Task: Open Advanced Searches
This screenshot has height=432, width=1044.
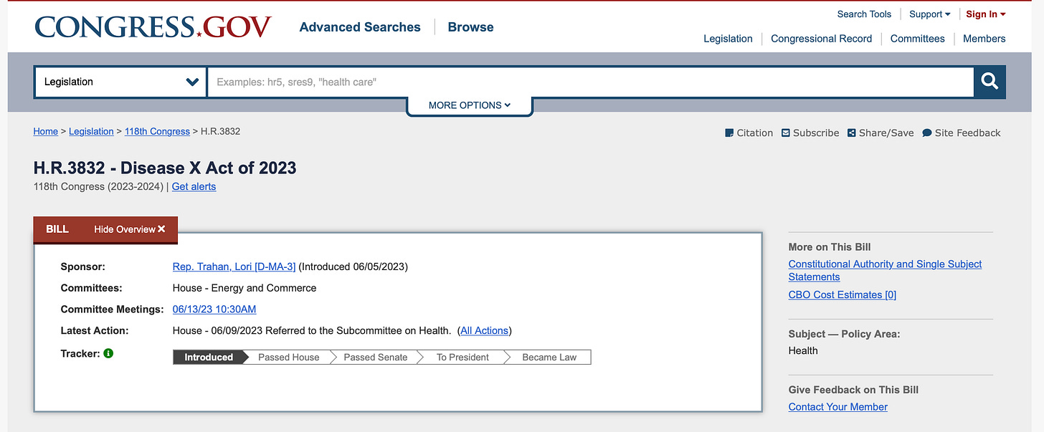Action: [x=360, y=27]
